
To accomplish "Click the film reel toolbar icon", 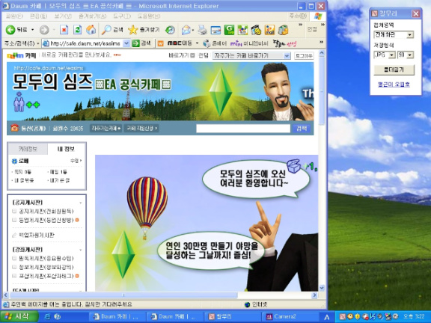I will [x=256, y=30].
